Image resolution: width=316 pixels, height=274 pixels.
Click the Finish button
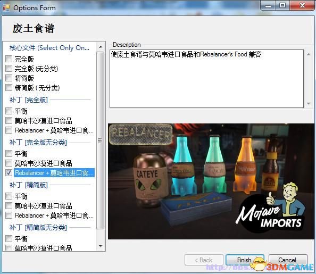click(x=245, y=260)
